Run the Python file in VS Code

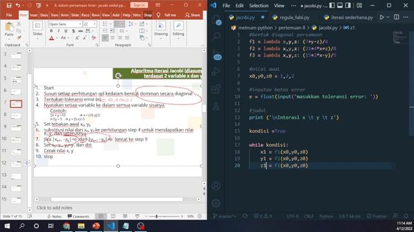[382, 17]
